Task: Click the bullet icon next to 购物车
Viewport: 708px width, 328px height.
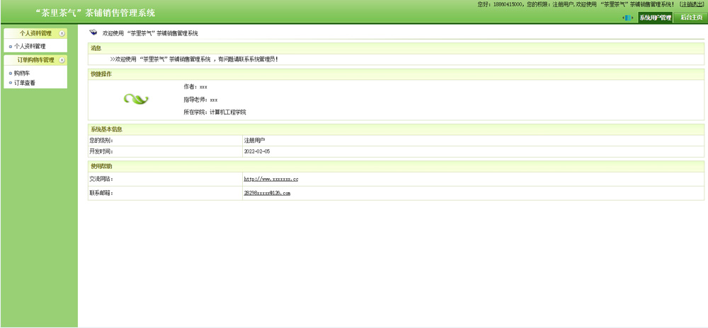Action: pos(10,74)
